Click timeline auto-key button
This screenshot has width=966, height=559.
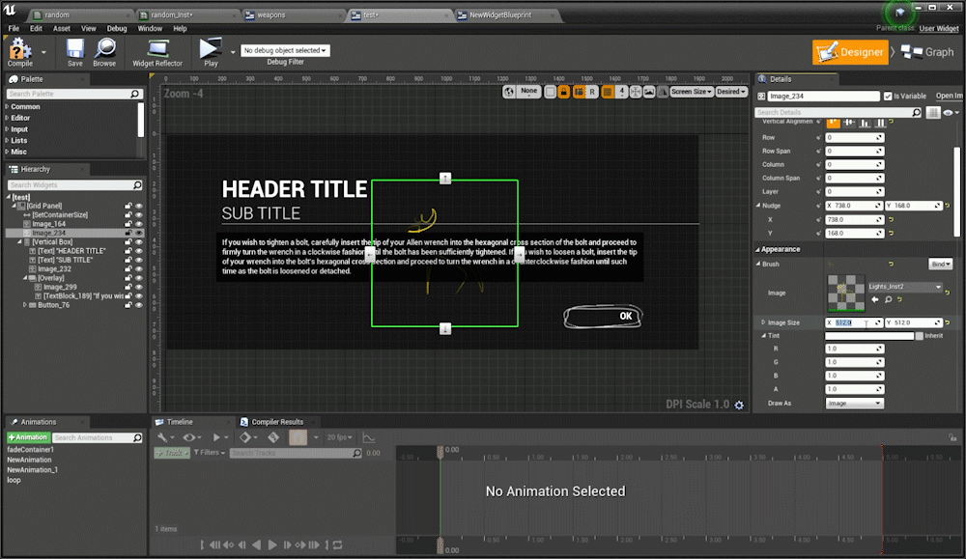pos(273,437)
